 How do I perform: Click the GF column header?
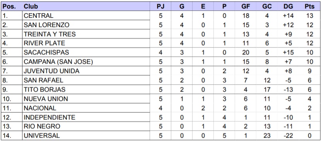[x=245, y=6]
